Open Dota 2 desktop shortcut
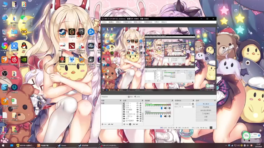The image size is (264, 148). 72,47
